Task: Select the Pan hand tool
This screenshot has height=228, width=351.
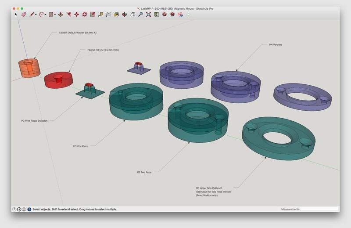Action: (x=133, y=14)
